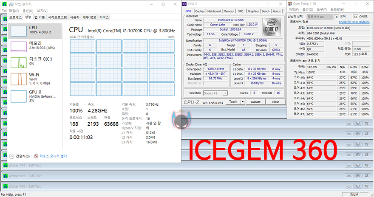Minimize the Worker #16 Self-Test window

pos(349,186)
